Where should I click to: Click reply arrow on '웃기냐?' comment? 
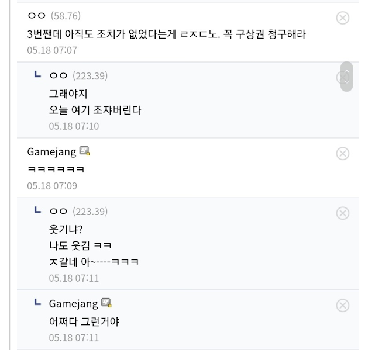(x=37, y=210)
